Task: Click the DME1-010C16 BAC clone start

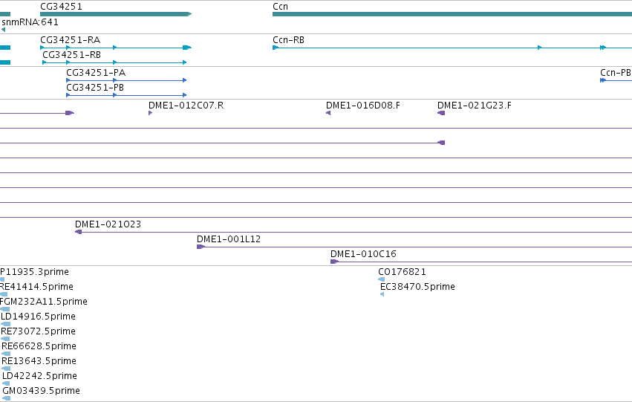Action: point(334,262)
